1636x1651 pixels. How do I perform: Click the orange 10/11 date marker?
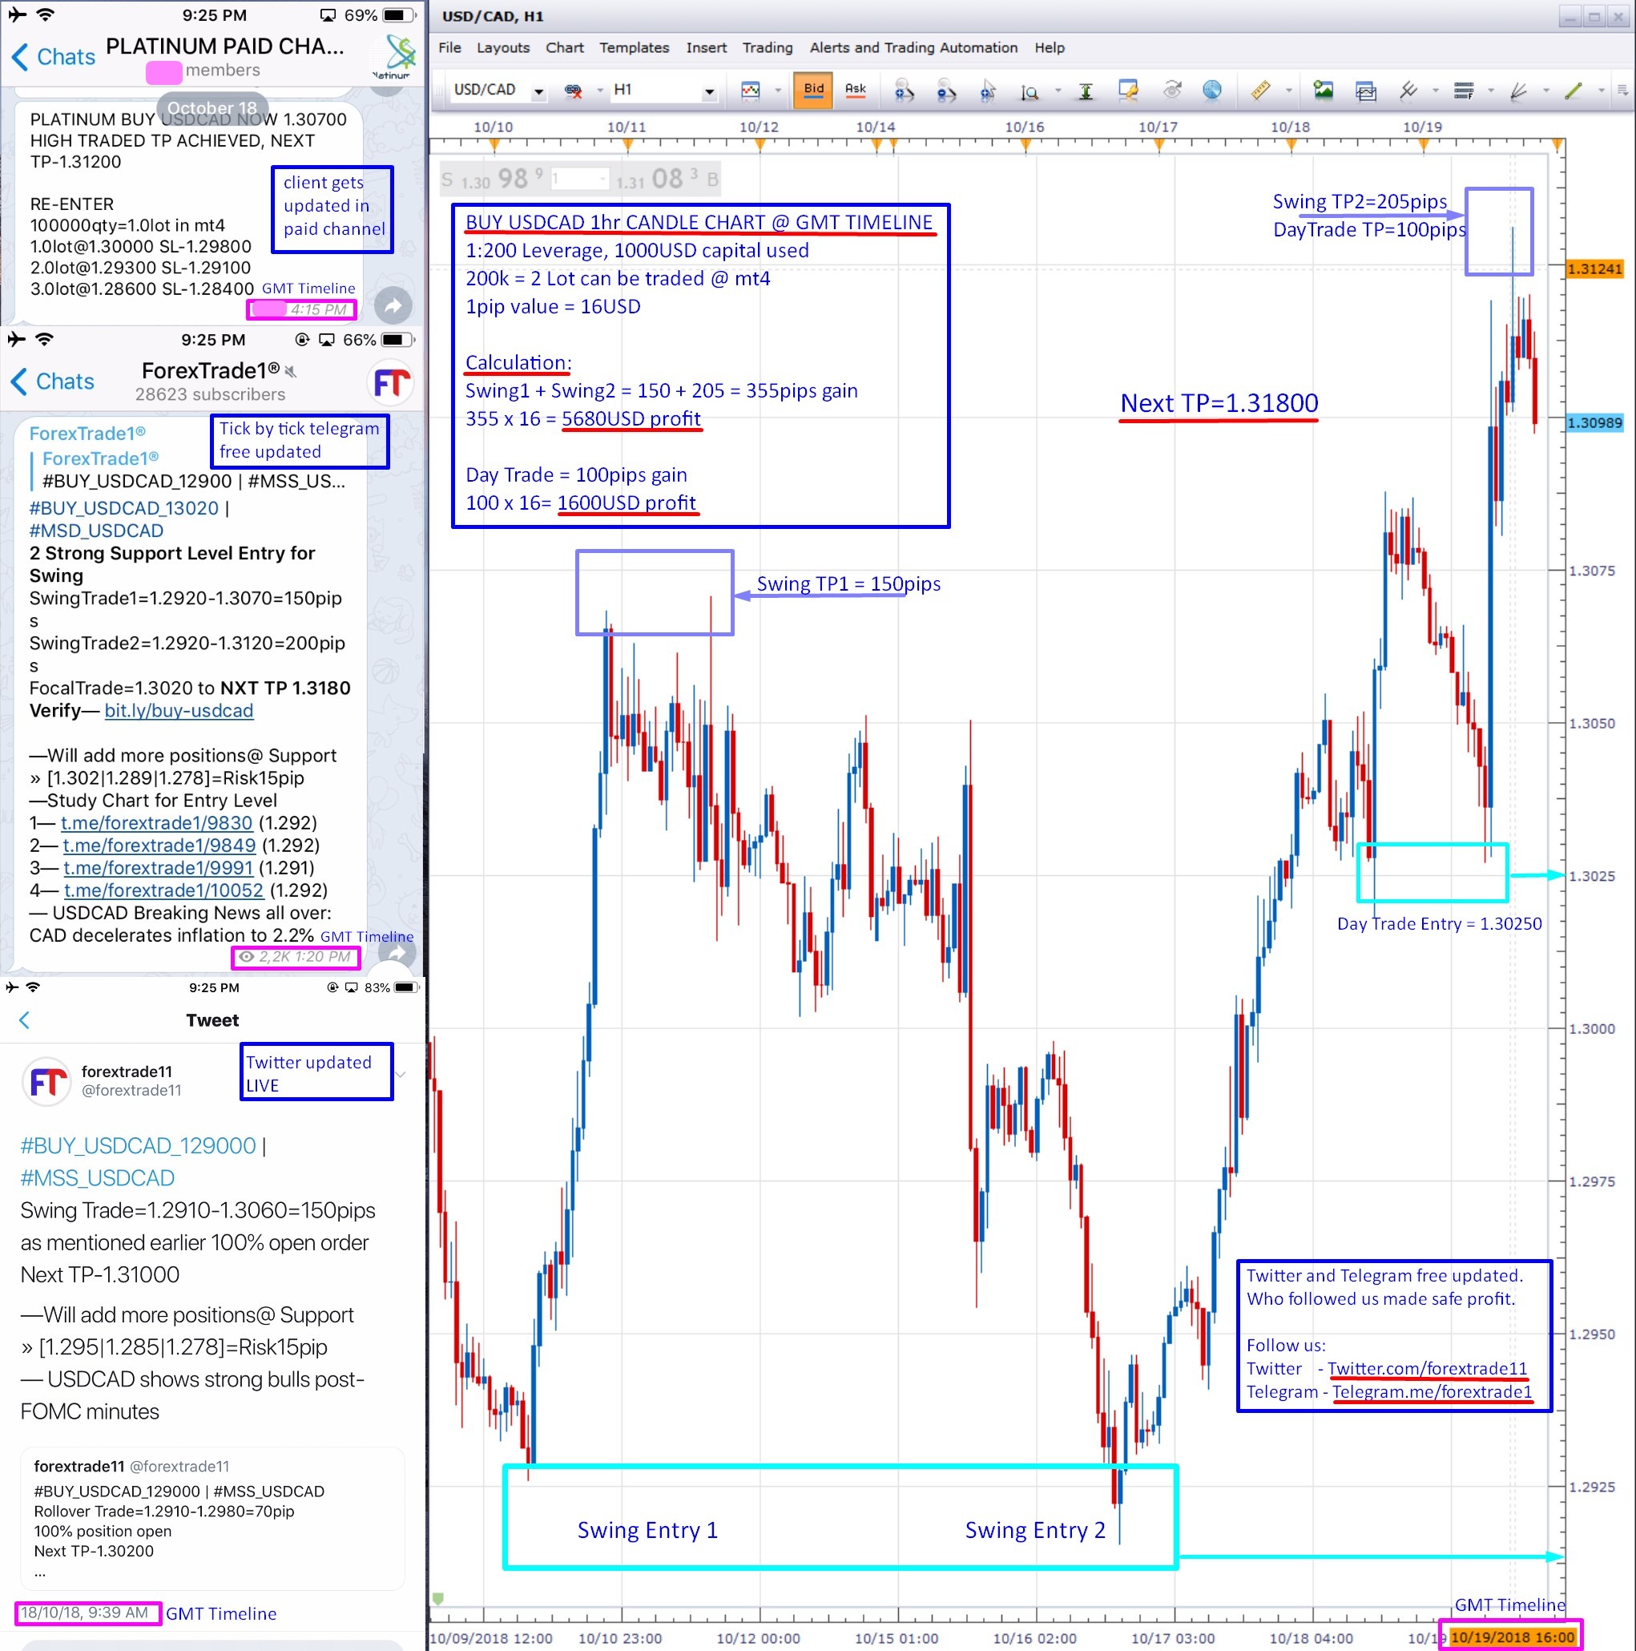tap(628, 145)
